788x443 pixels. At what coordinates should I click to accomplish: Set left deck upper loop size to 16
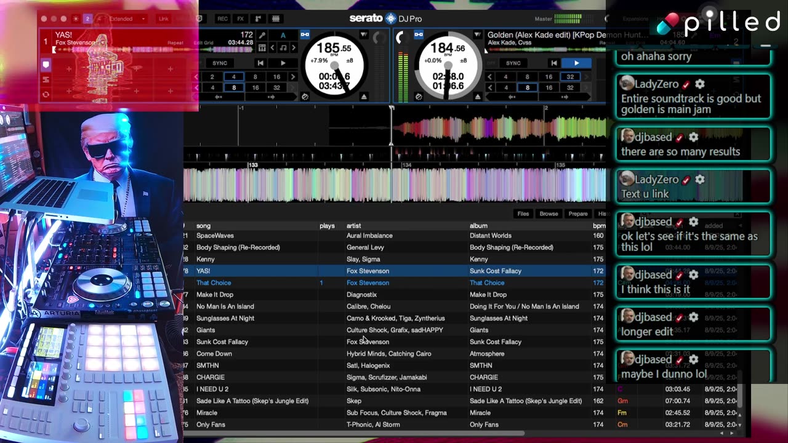276,77
